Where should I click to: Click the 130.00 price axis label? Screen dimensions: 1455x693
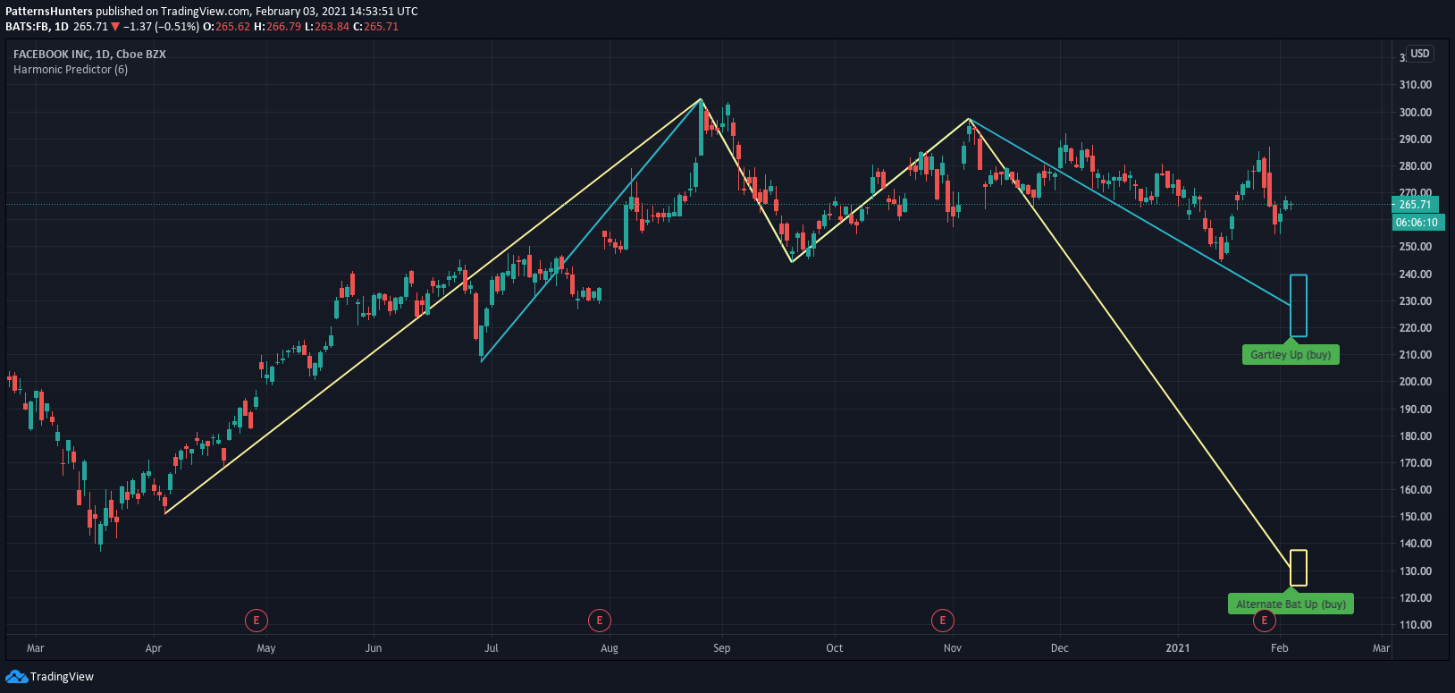point(1416,570)
